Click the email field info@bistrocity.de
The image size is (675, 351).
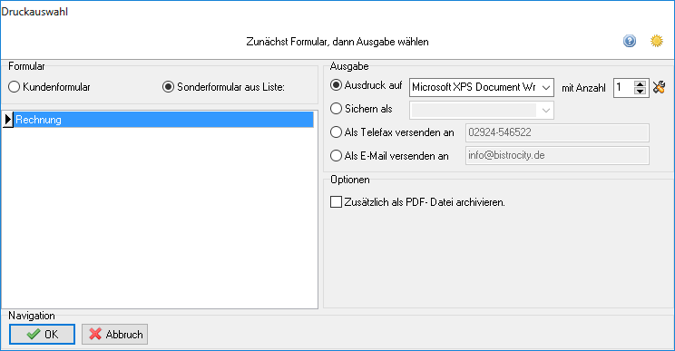coord(557,155)
